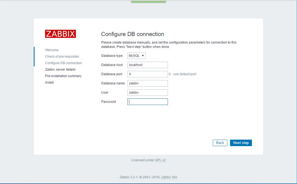Open the GPL v2 license link

[x=160, y=160]
